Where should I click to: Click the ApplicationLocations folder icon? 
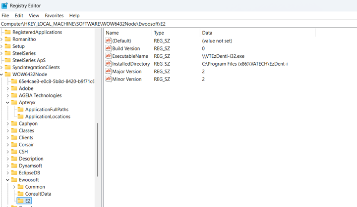[20, 117]
